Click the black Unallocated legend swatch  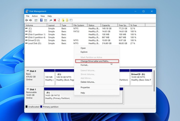26,107
